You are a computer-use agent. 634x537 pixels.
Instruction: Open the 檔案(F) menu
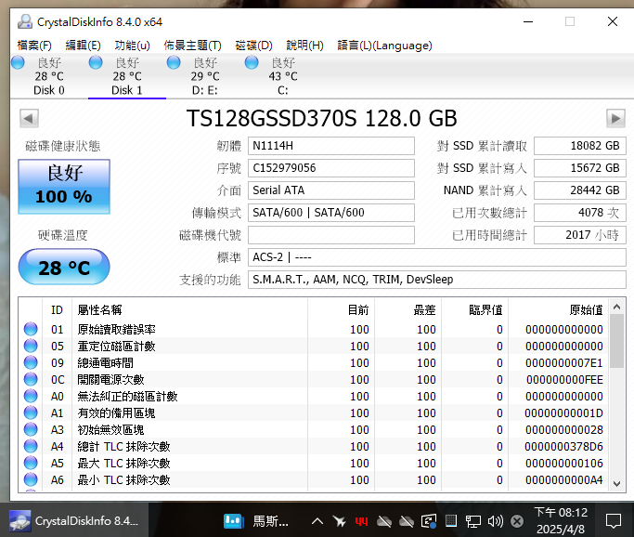[34, 46]
